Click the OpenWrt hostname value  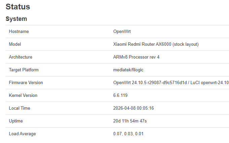click(x=122, y=31)
